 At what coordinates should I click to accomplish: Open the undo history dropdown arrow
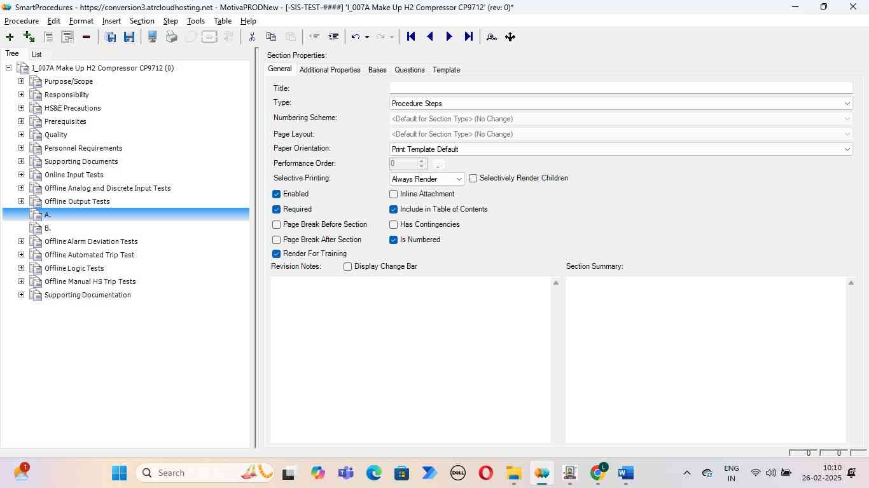pyautogui.click(x=367, y=37)
